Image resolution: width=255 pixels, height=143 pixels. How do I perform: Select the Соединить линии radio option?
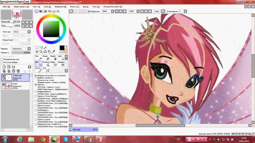36,115
